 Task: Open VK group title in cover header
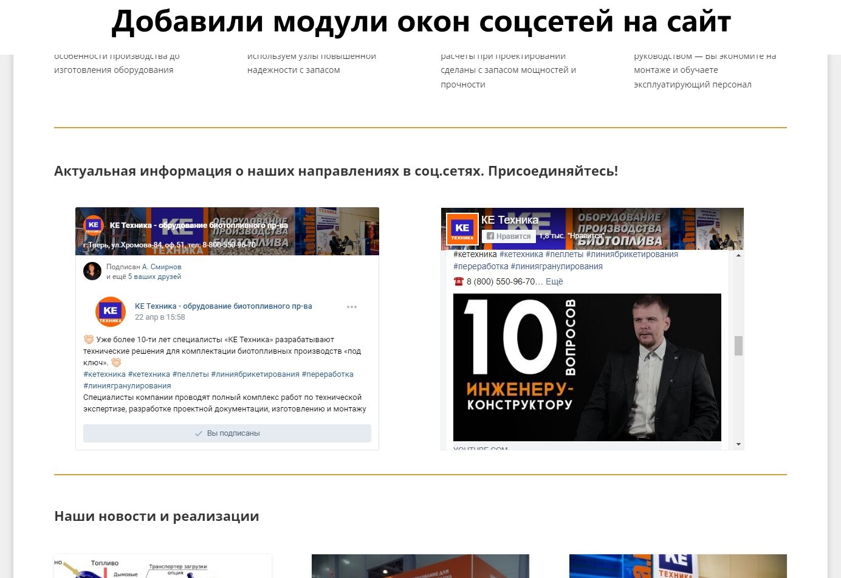pyautogui.click(x=199, y=225)
